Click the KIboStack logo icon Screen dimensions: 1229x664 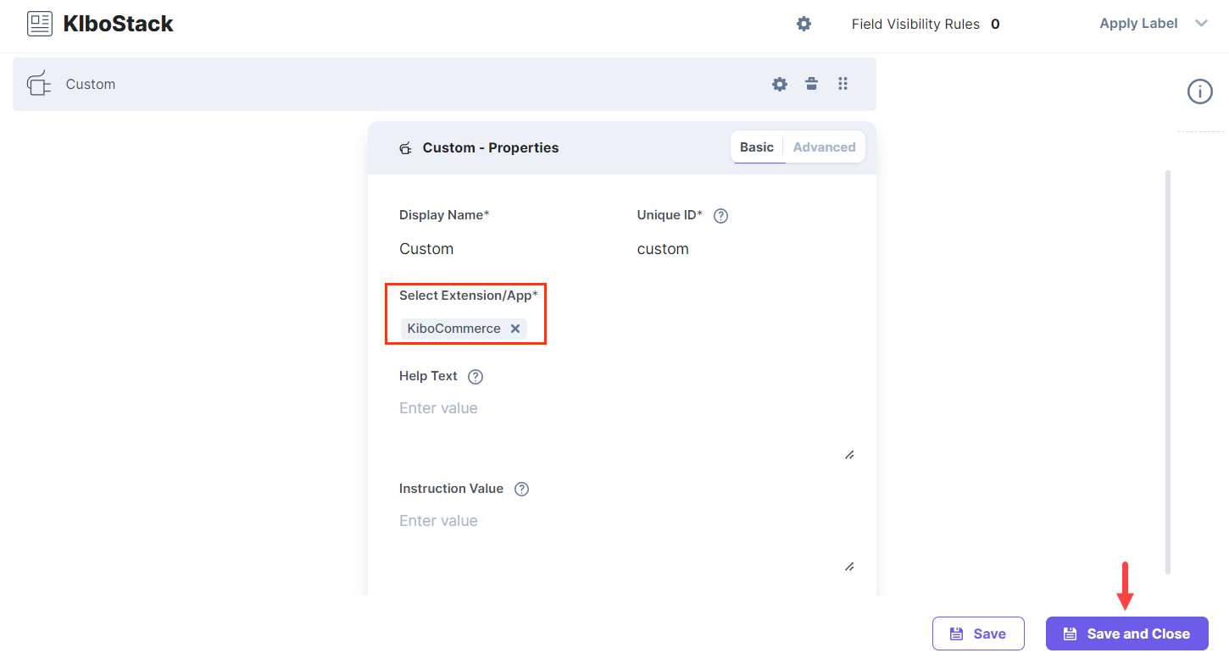point(39,23)
